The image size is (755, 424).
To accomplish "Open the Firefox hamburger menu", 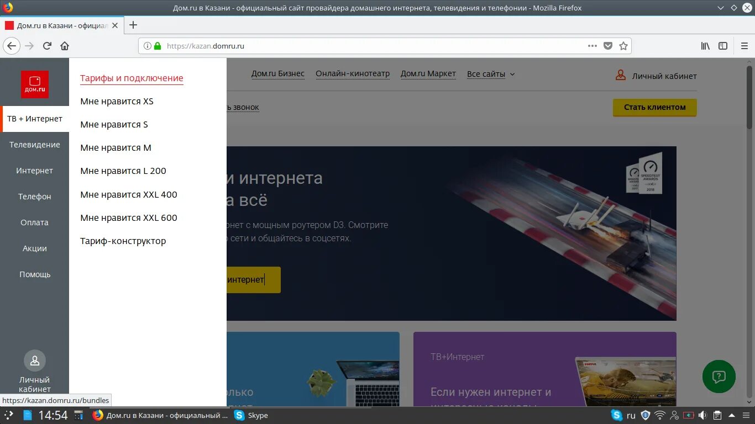I will tap(744, 46).
